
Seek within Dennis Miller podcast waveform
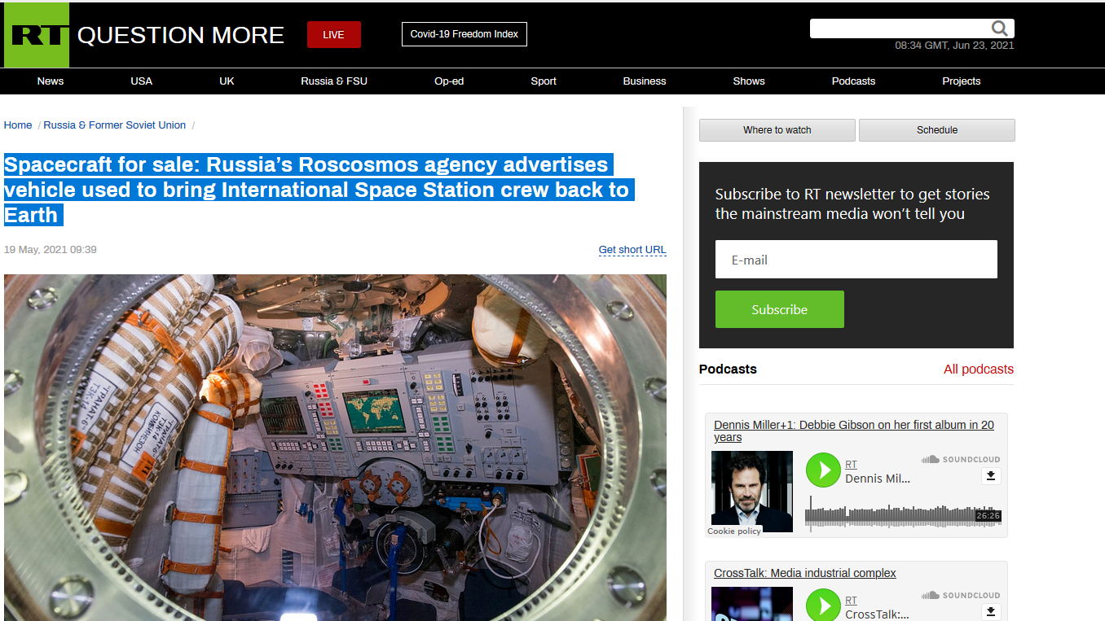point(903,515)
